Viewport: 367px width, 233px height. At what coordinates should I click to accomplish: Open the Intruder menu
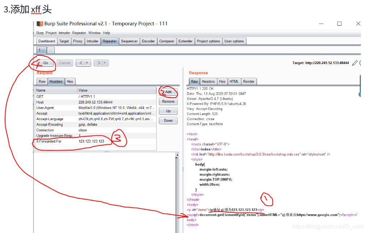(64, 33)
